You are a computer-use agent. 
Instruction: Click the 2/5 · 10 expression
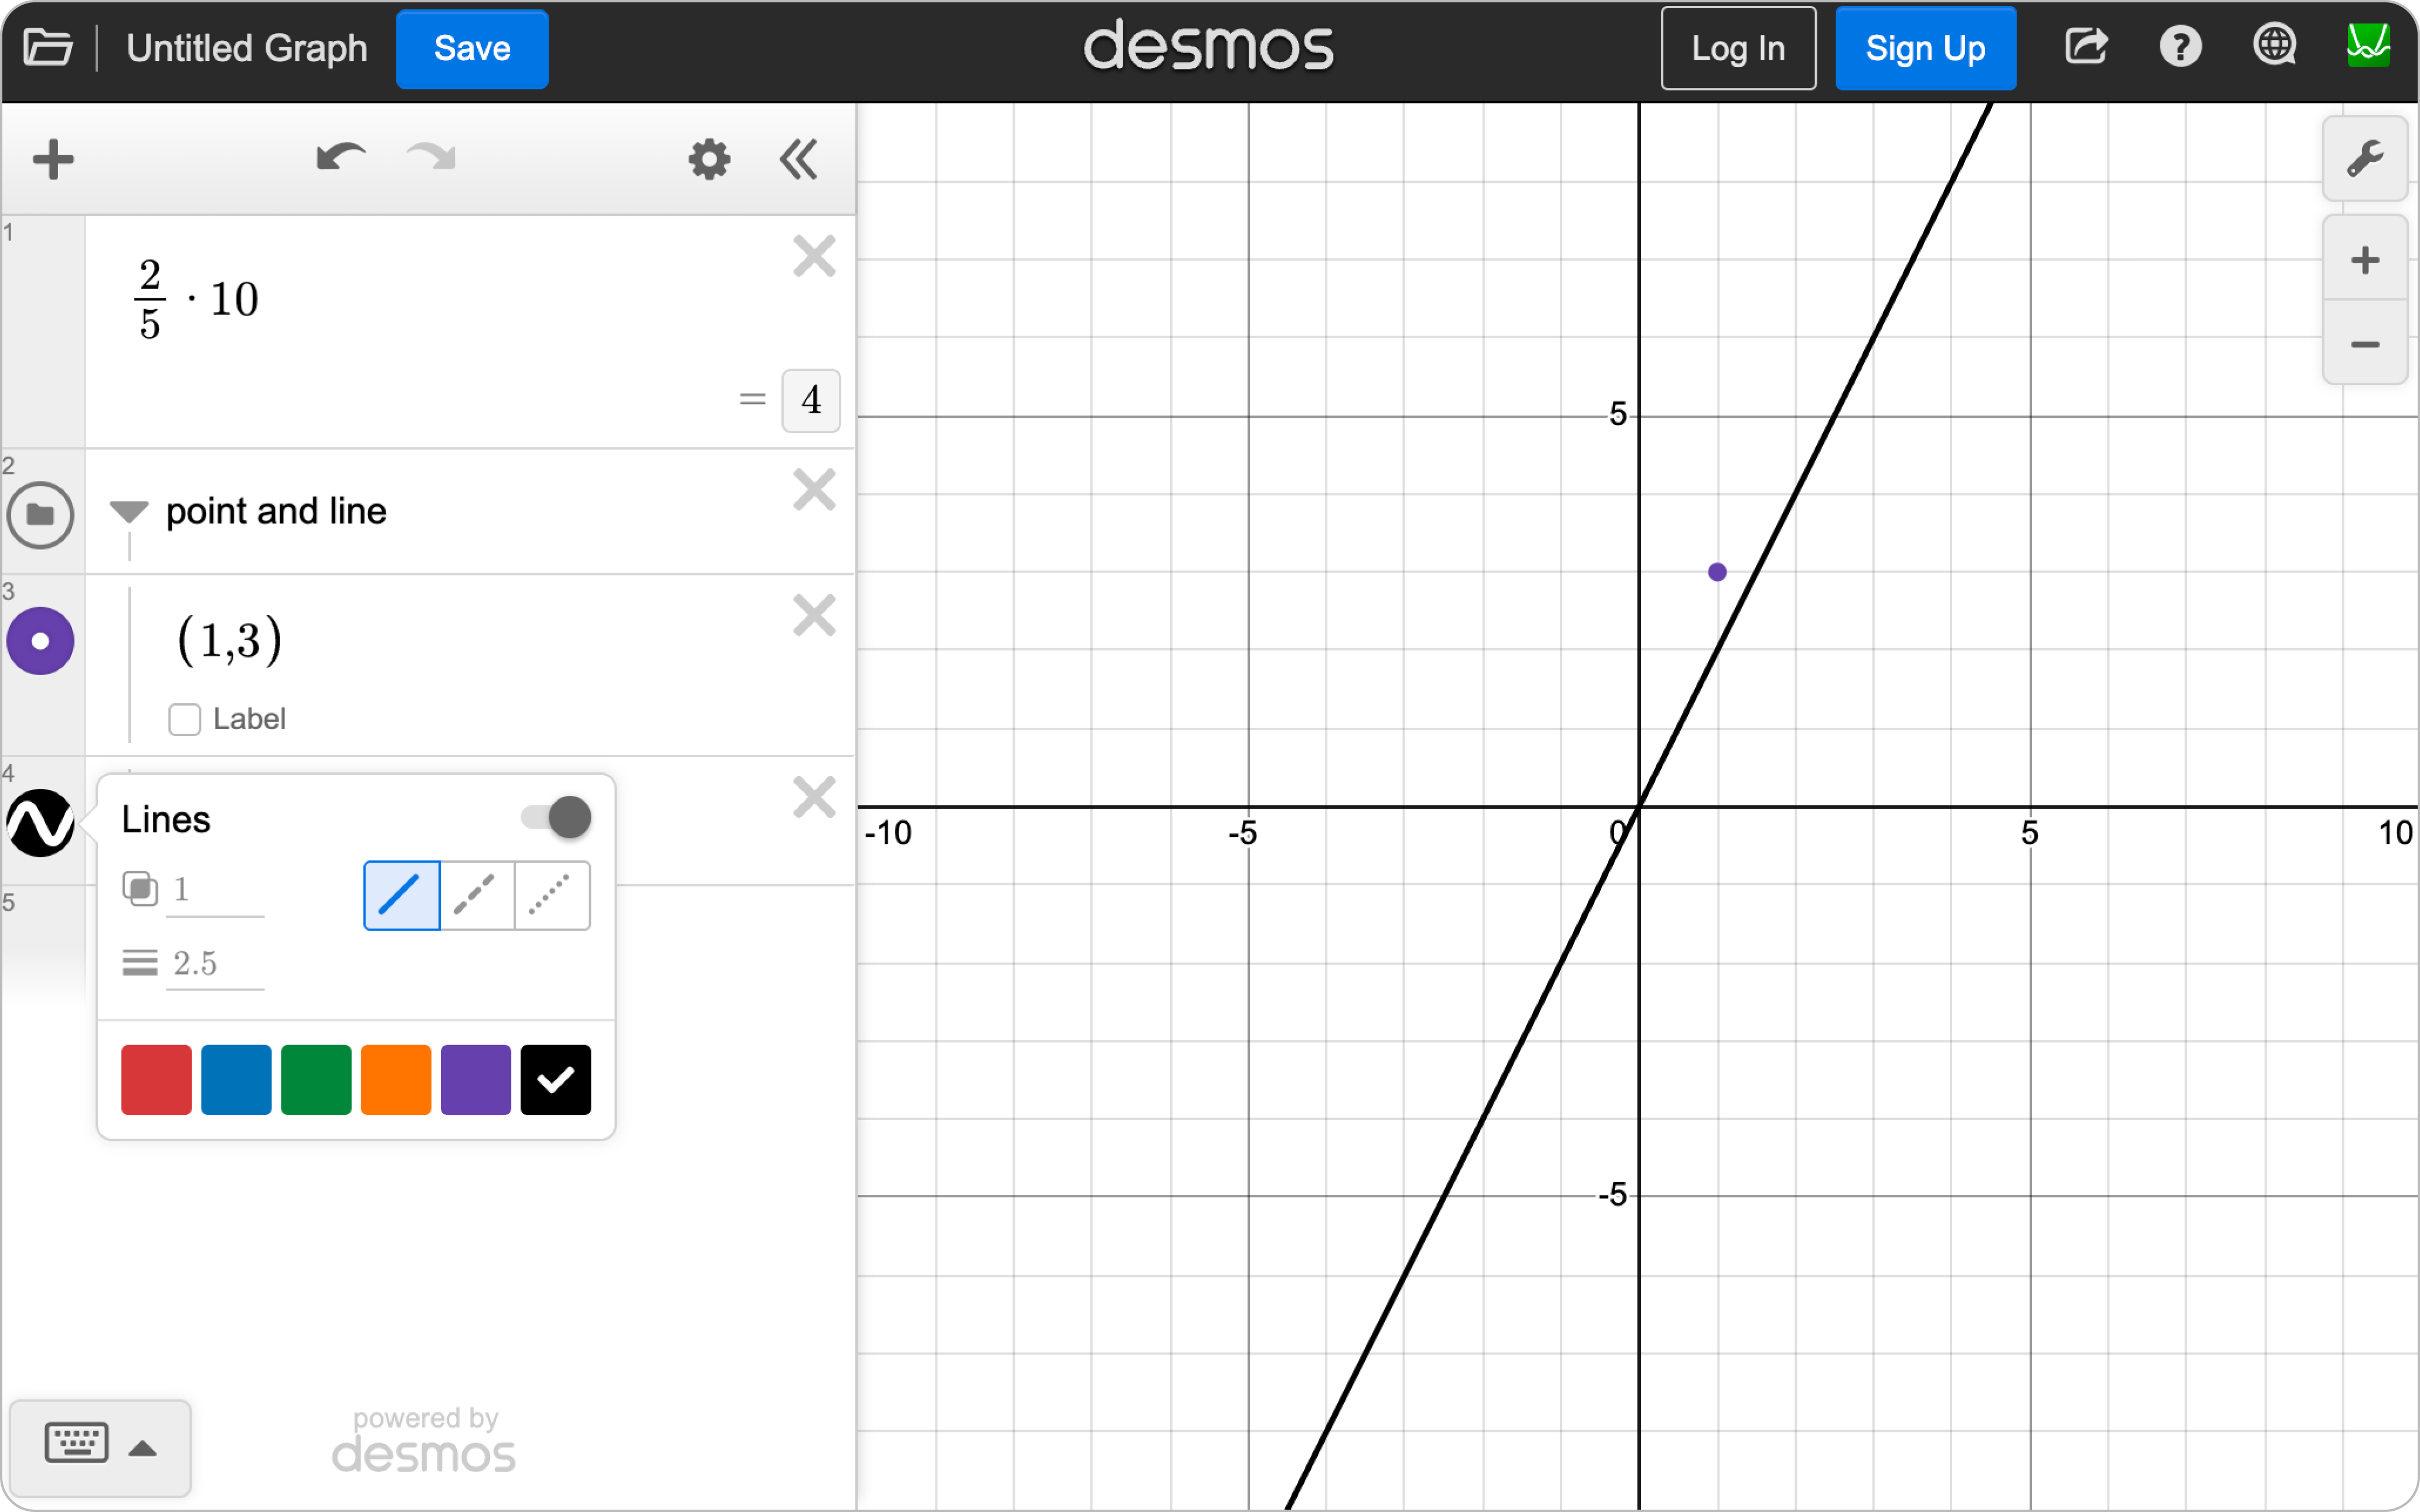click(197, 299)
